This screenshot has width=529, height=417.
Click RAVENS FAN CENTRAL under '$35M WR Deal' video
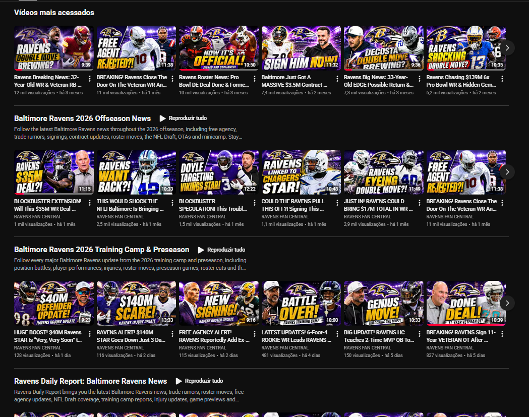tap(38, 217)
